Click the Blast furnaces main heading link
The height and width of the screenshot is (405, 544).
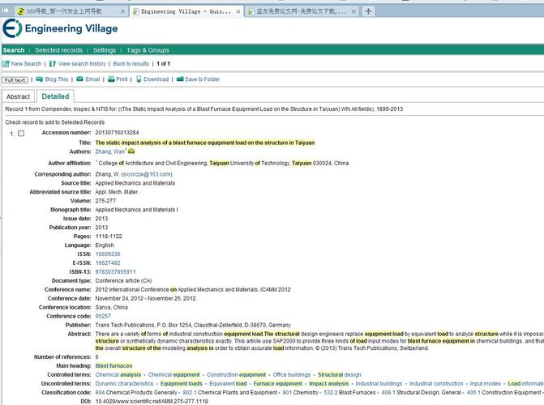(x=114, y=366)
